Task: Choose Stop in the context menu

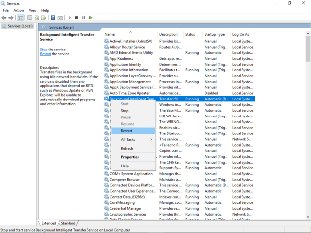Action: pyautogui.click(x=133, y=111)
